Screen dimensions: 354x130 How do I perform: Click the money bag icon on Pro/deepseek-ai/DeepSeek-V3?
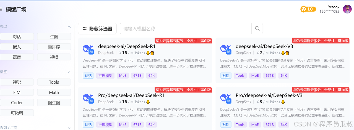click(x=283, y=102)
